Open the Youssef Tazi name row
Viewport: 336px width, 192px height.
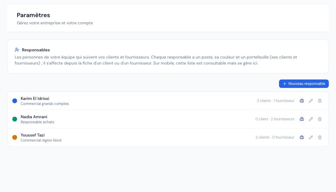point(168,137)
